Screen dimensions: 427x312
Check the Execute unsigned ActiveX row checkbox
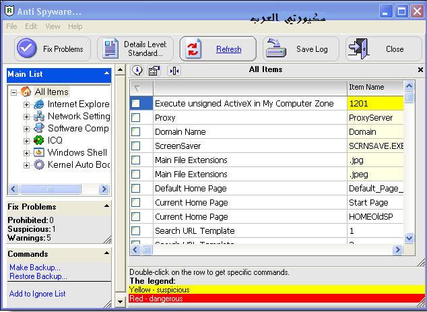pos(135,103)
